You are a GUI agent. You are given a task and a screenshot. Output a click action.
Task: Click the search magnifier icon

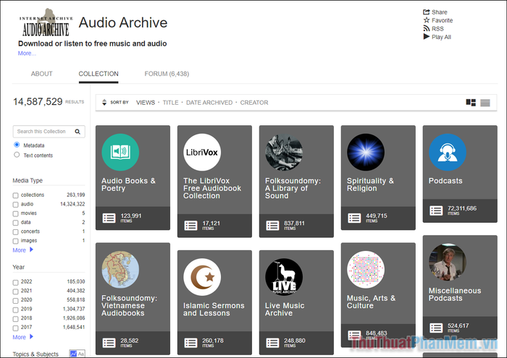[77, 132]
